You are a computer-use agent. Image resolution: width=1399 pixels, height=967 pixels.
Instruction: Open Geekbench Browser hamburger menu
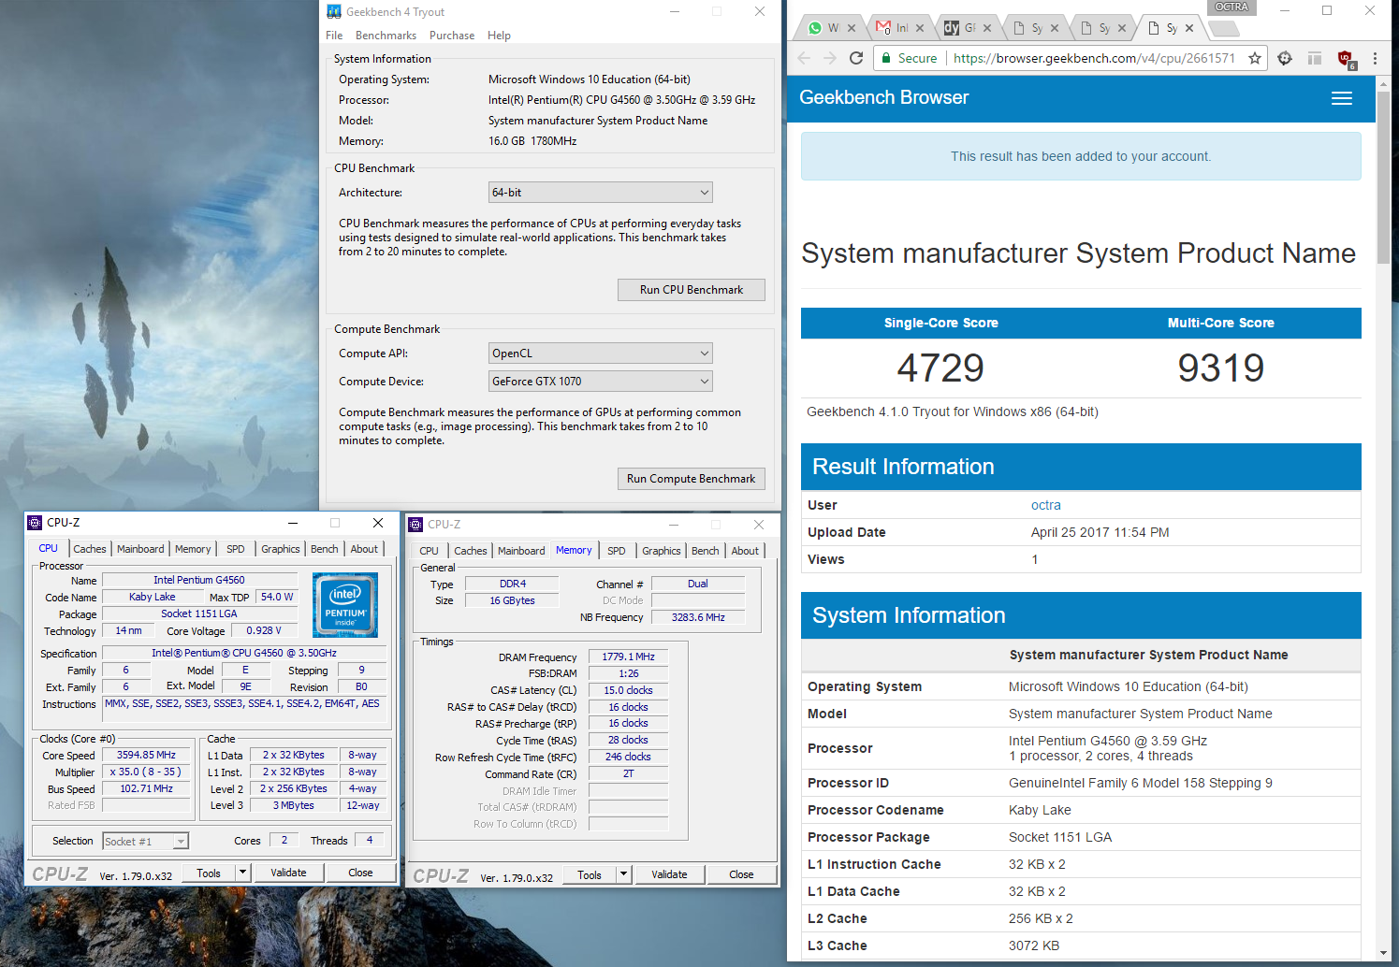click(1342, 98)
